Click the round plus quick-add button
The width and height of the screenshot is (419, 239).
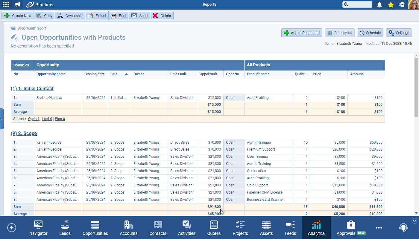(x=12, y=228)
